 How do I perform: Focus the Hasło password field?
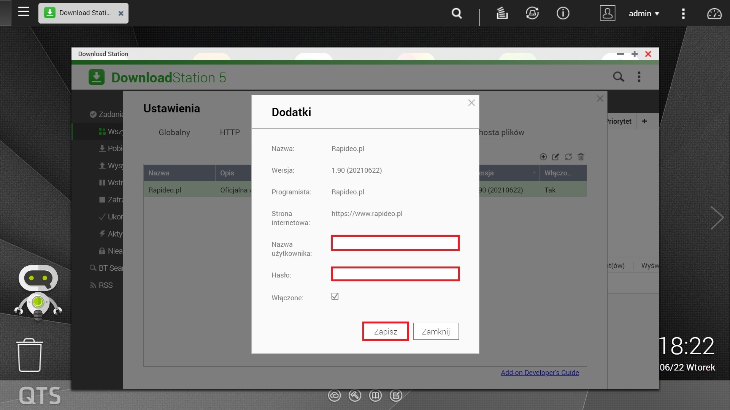tap(395, 274)
